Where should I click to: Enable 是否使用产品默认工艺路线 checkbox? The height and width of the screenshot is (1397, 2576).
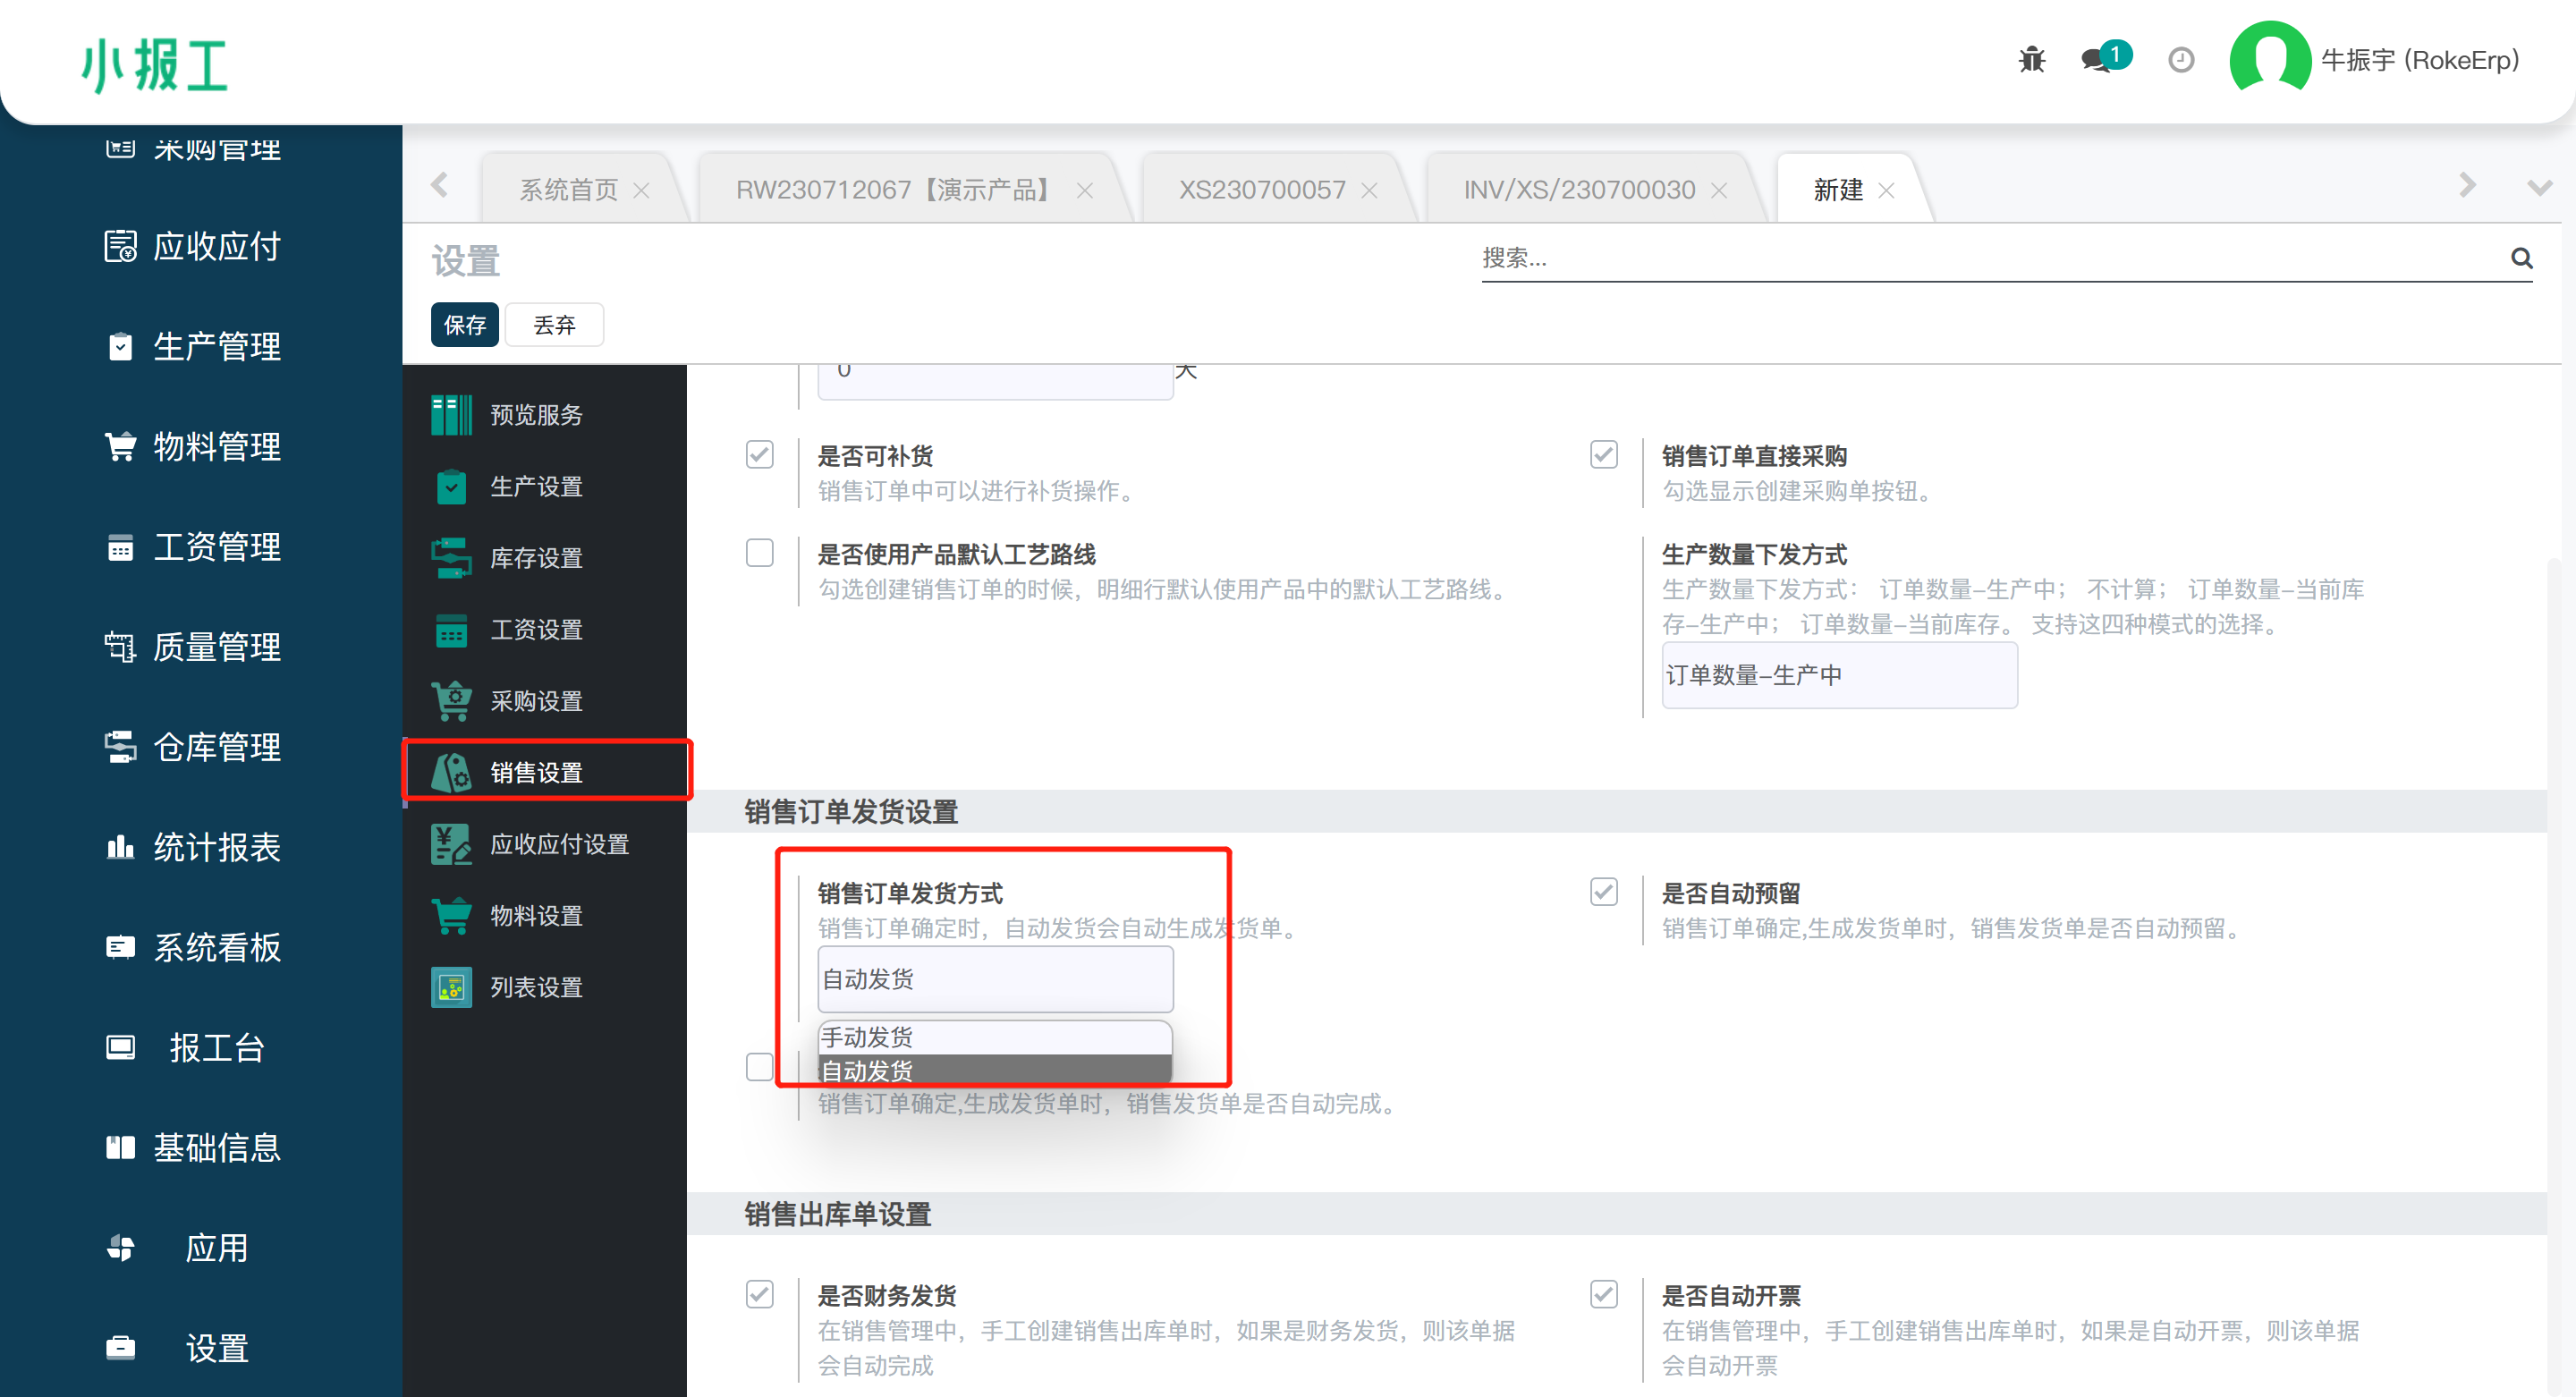click(760, 553)
